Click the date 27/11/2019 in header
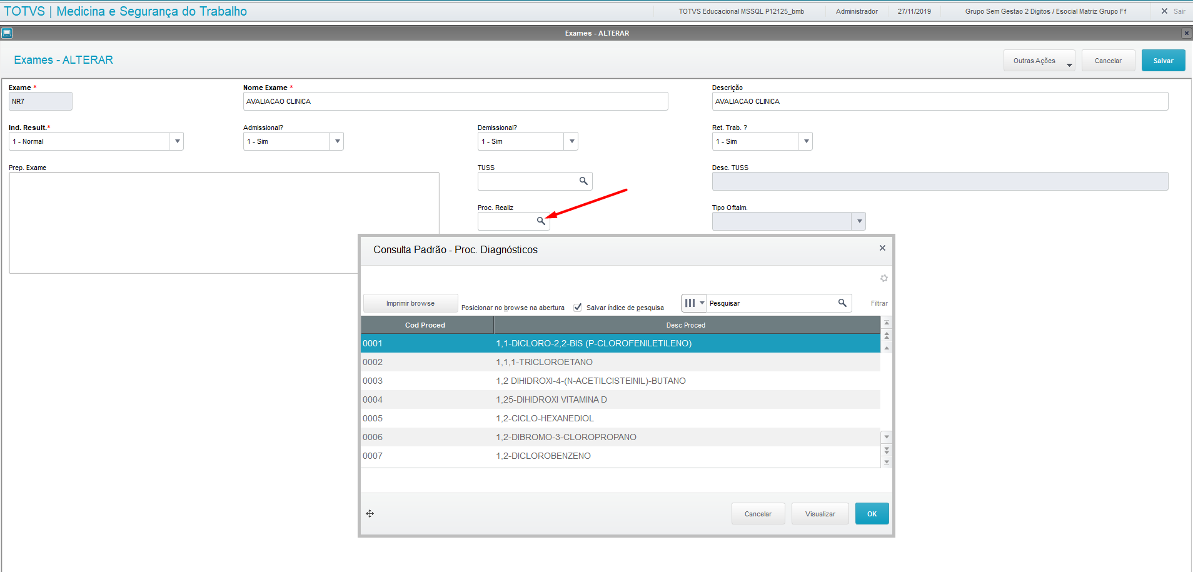This screenshot has height=572, width=1193. [x=914, y=11]
